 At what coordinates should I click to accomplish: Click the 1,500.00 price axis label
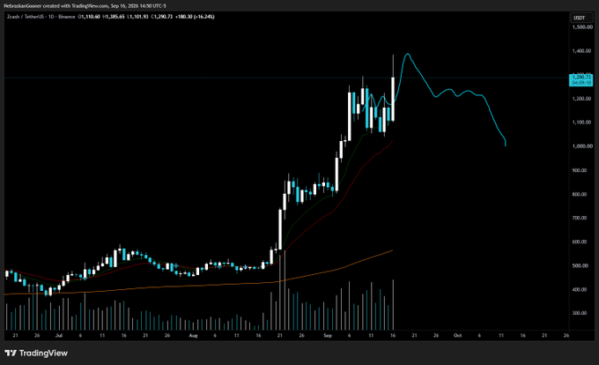(x=582, y=27)
